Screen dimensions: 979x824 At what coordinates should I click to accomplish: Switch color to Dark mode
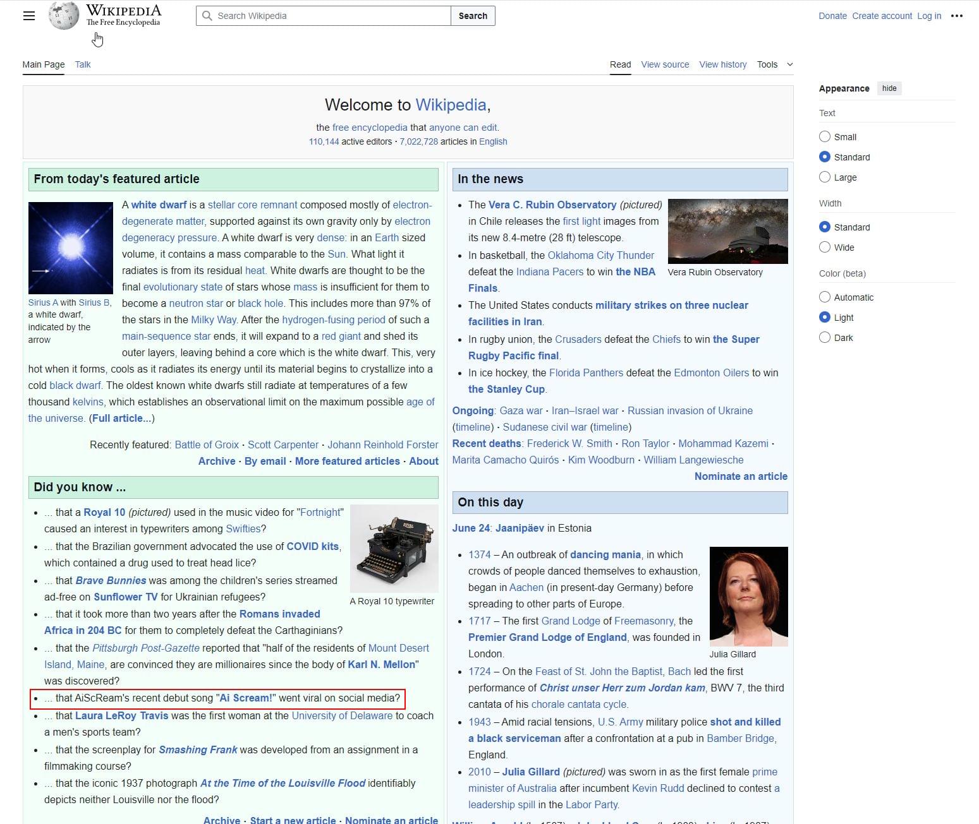tap(825, 337)
